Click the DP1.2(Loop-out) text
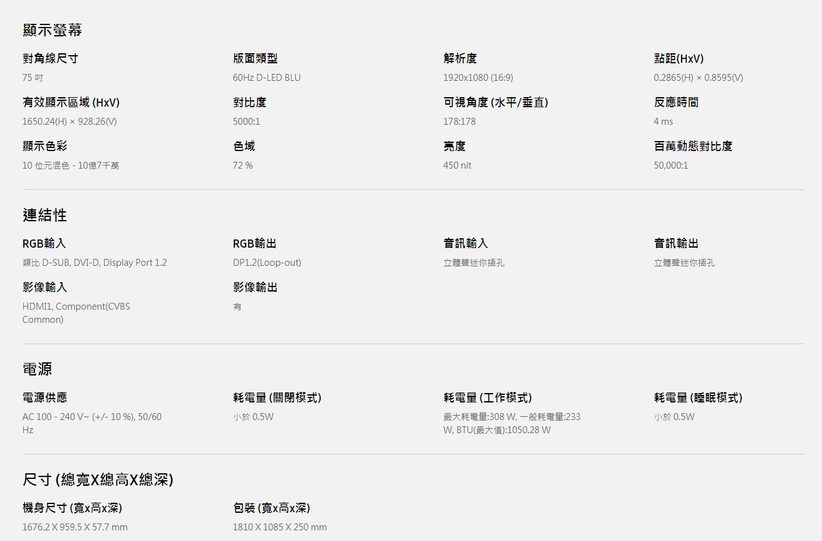 267,263
